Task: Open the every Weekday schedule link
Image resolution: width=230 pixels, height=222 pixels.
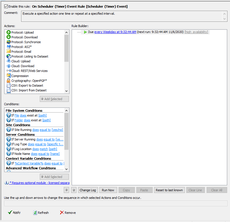Action: click(115, 32)
